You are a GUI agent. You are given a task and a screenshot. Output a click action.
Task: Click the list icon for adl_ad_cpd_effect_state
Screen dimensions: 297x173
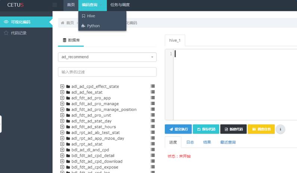(x=153, y=86)
